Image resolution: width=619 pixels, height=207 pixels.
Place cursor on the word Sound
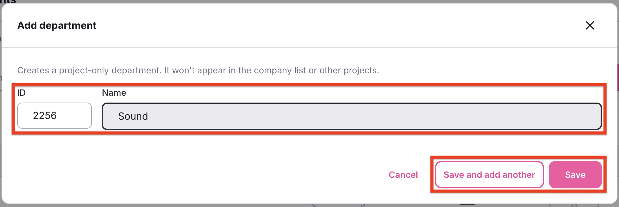[x=133, y=116]
